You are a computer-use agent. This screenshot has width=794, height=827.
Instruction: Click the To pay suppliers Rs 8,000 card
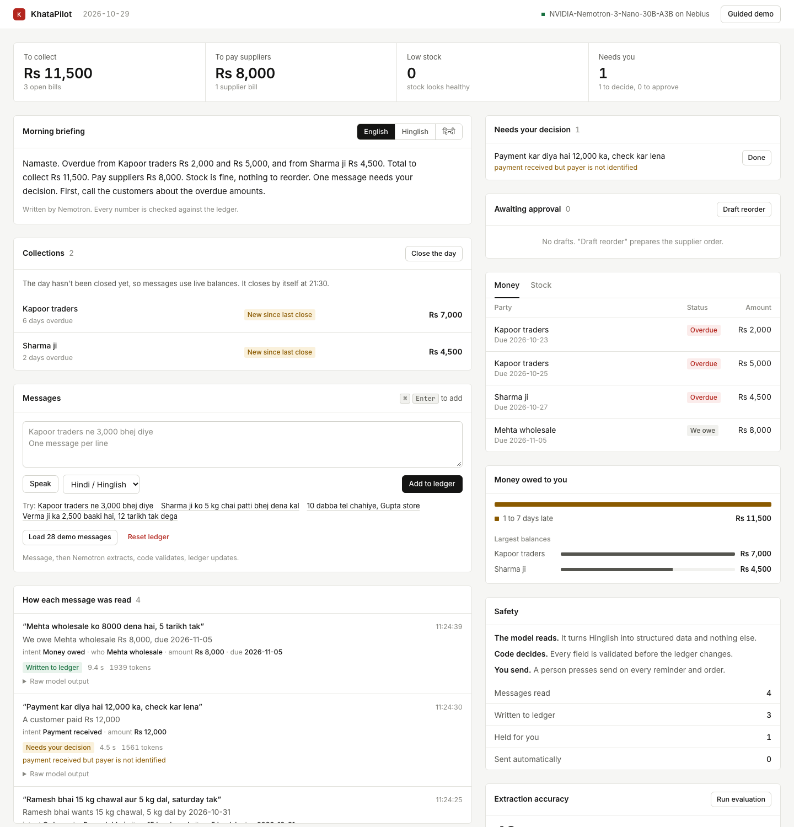(x=301, y=72)
